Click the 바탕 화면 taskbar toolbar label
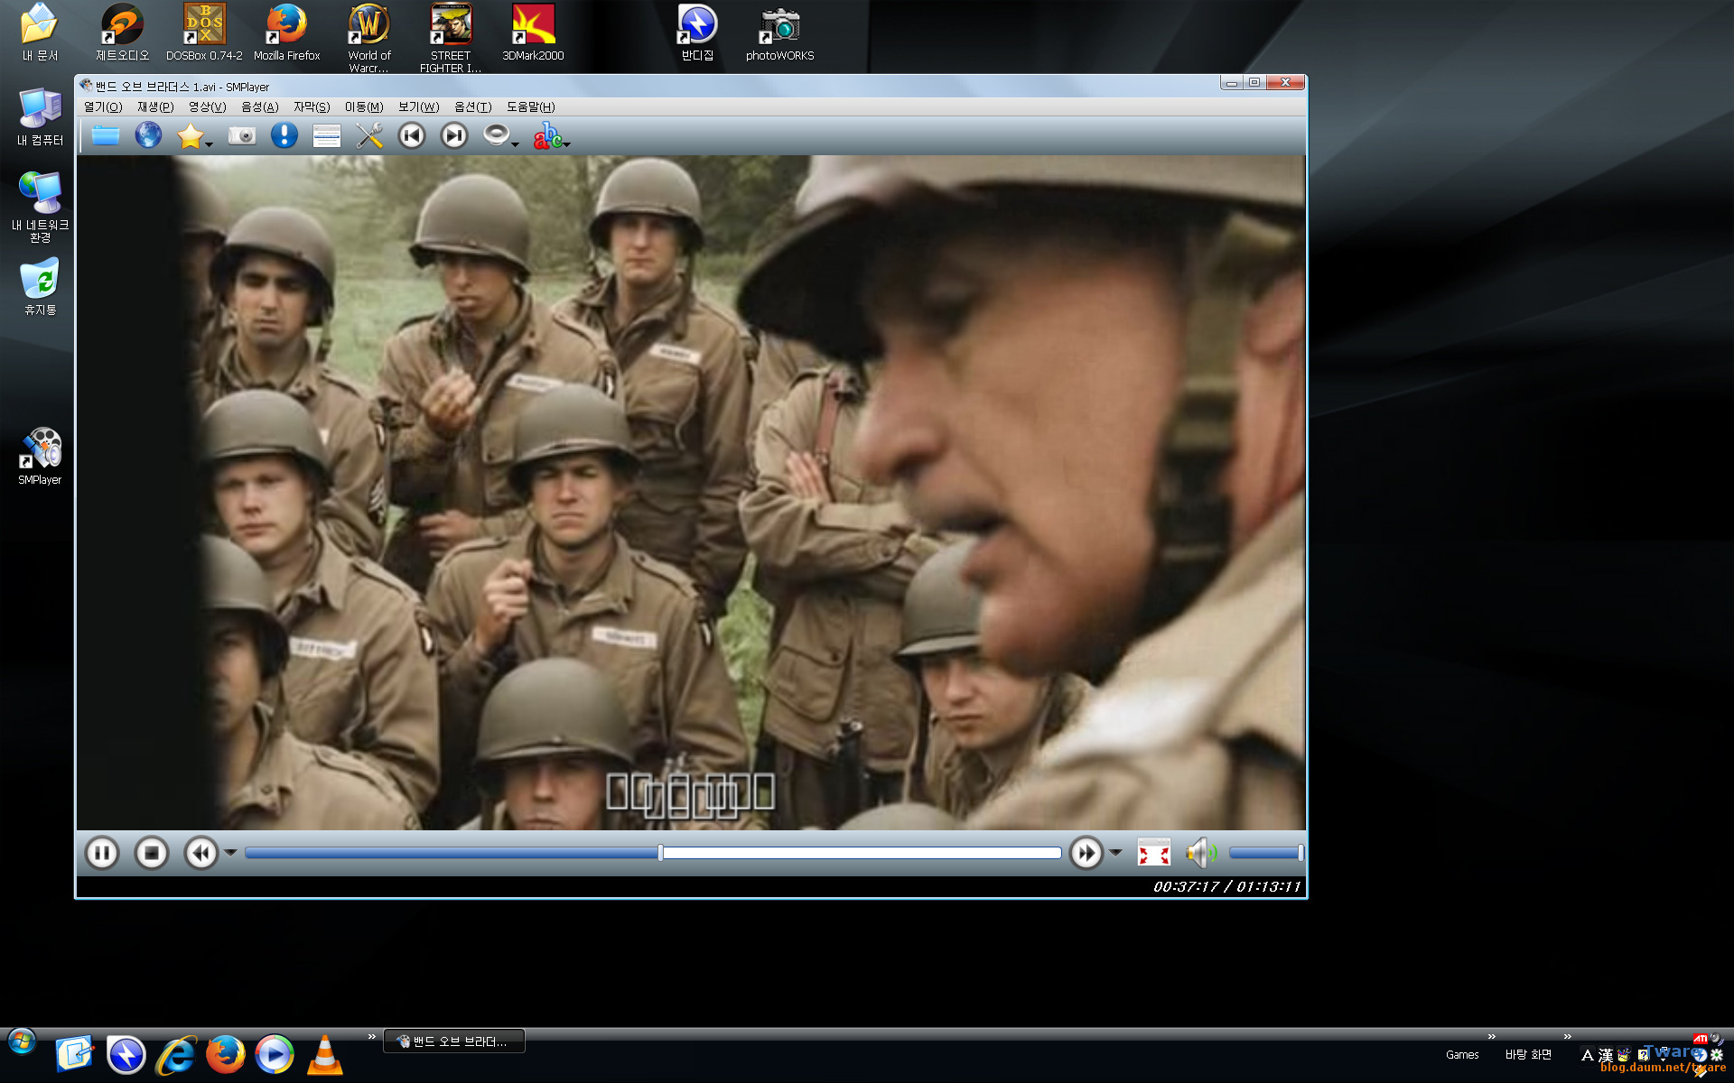Viewport: 1734px width, 1083px height. [x=1528, y=1055]
